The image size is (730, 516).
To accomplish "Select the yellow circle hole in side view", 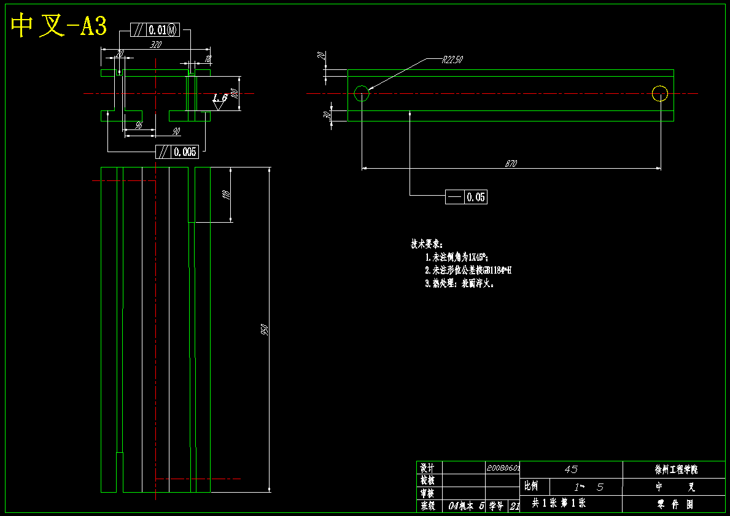I will coord(659,93).
